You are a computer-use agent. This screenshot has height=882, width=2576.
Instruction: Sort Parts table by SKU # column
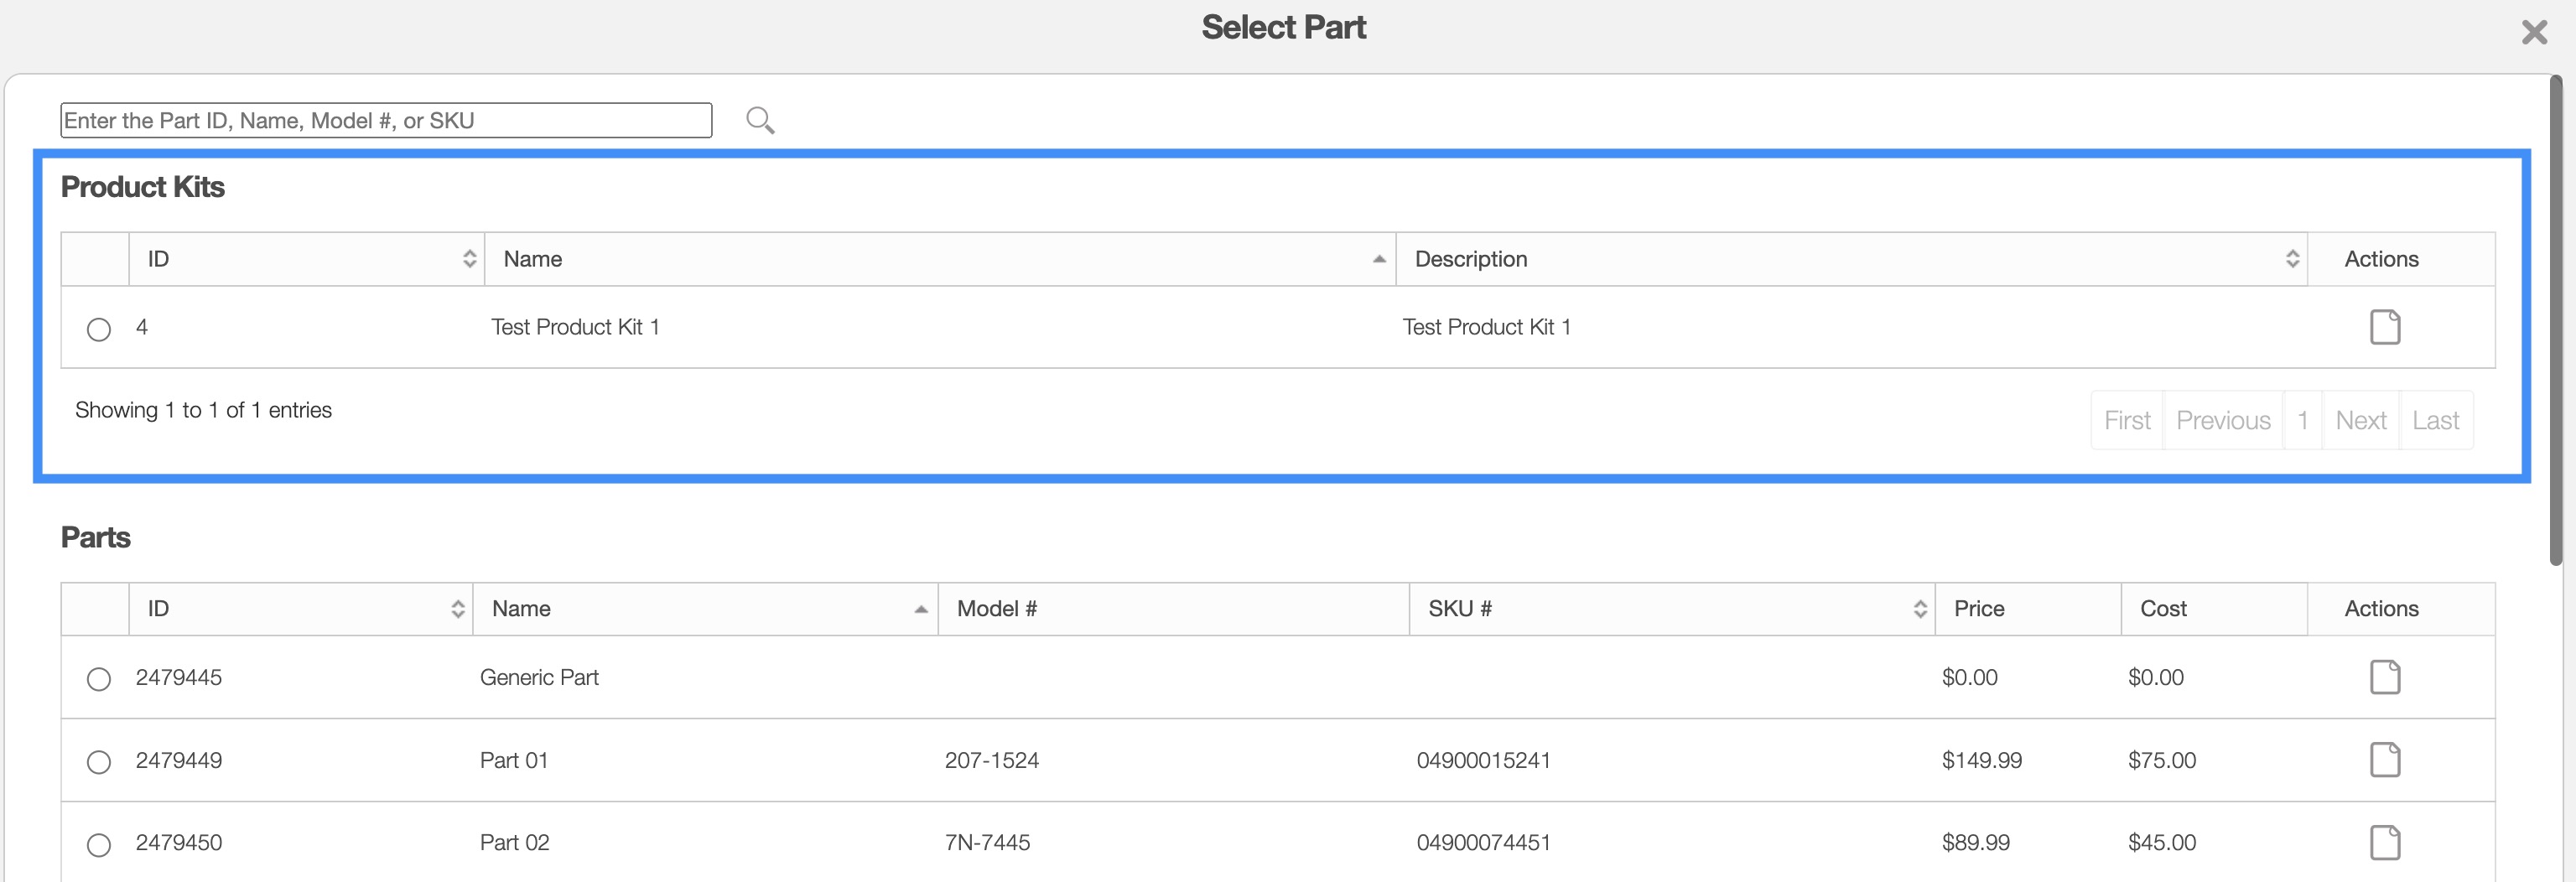click(x=1670, y=609)
